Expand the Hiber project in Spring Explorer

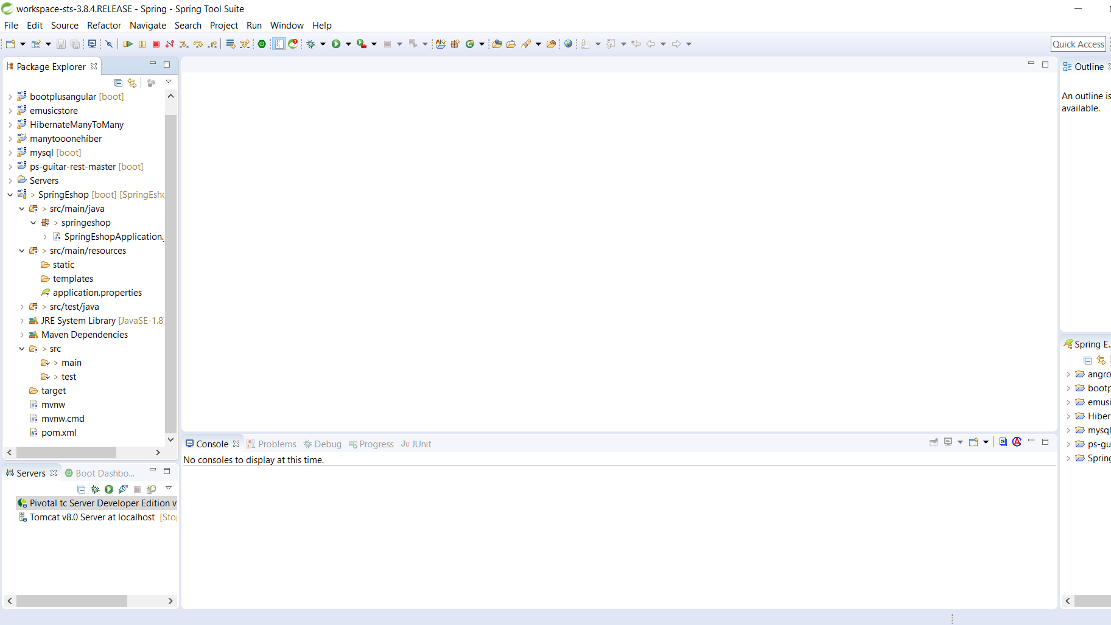pos(1068,416)
